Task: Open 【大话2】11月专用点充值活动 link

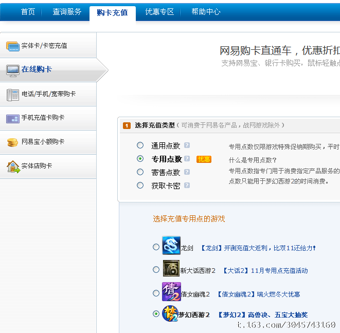Action: pos(265,271)
